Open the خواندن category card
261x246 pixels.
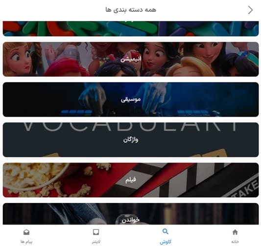131,214
